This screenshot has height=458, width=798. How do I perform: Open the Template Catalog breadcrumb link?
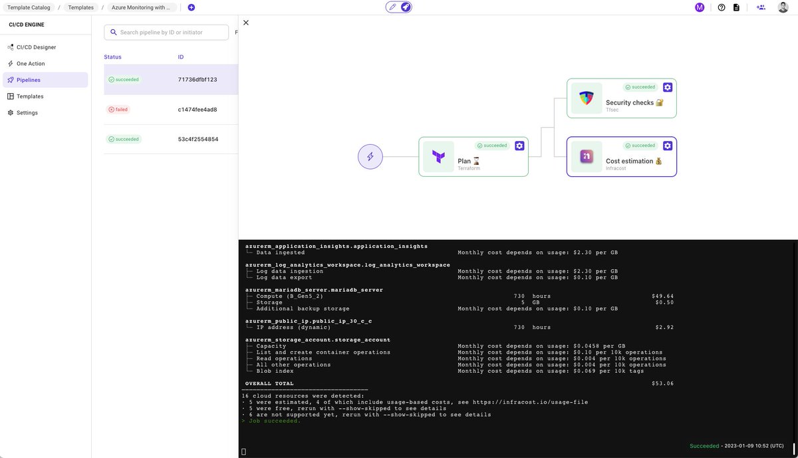pos(29,7)
